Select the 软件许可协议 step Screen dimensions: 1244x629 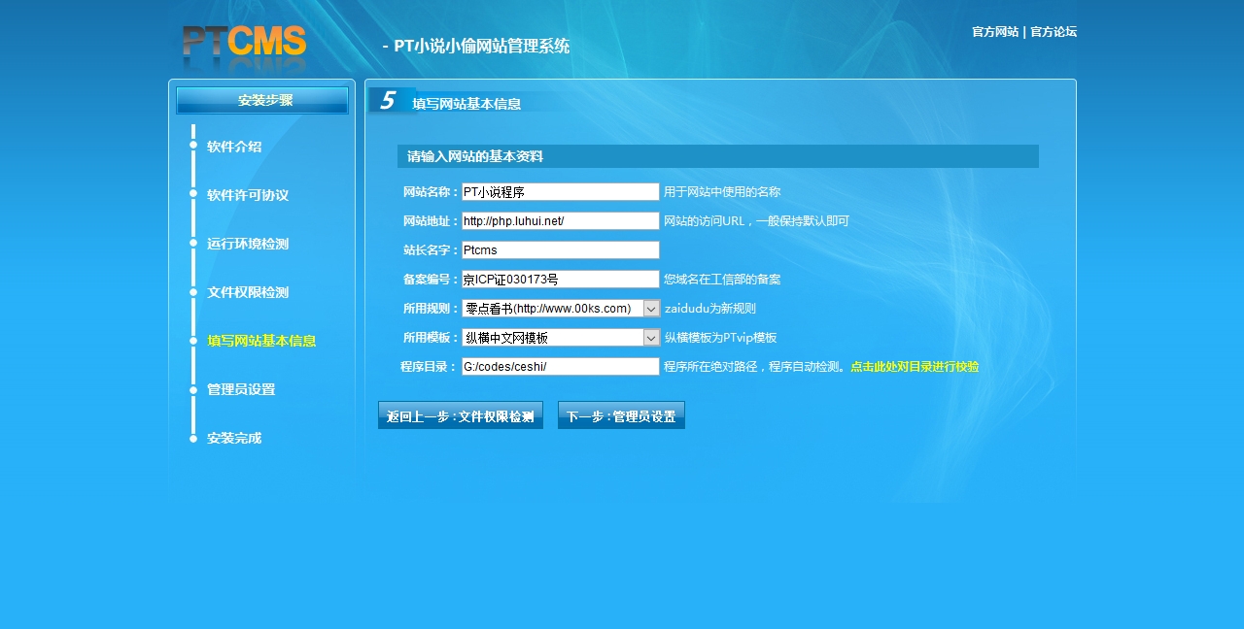248,195
